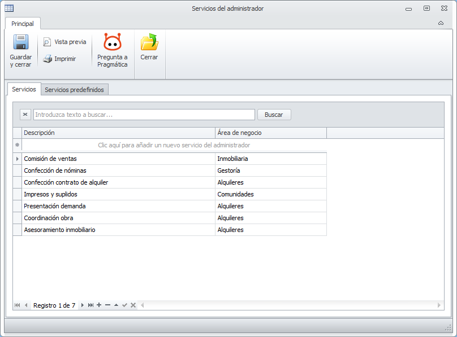The image size is (457, 337).
Task: Cancel edit with the navigator X icon
Action: [133, 305]
